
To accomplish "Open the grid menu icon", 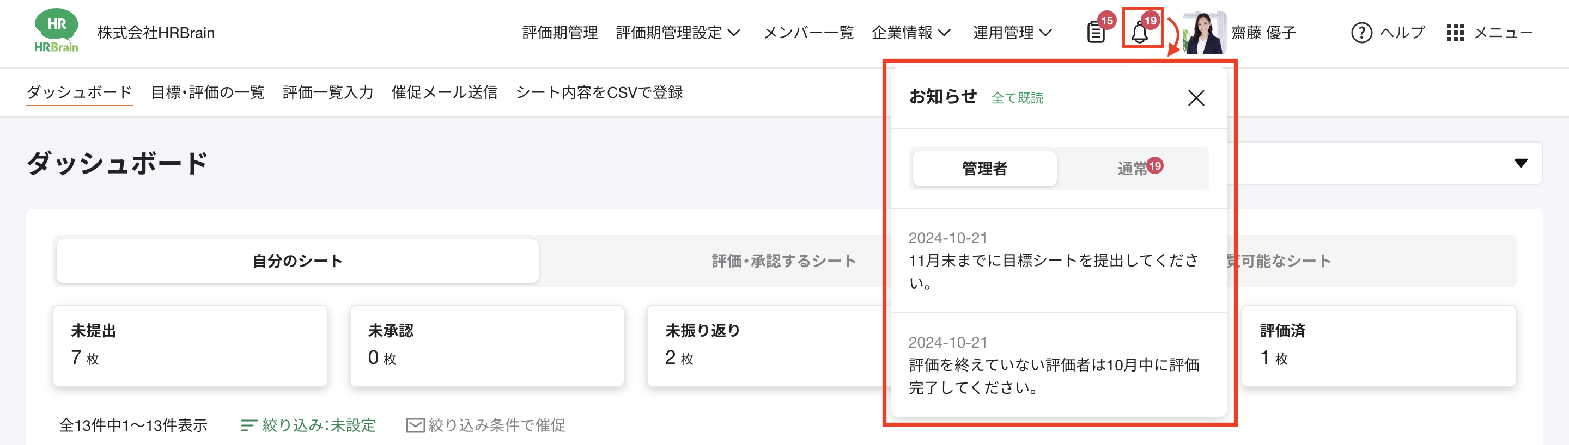I will click(x=1455, y=33).
